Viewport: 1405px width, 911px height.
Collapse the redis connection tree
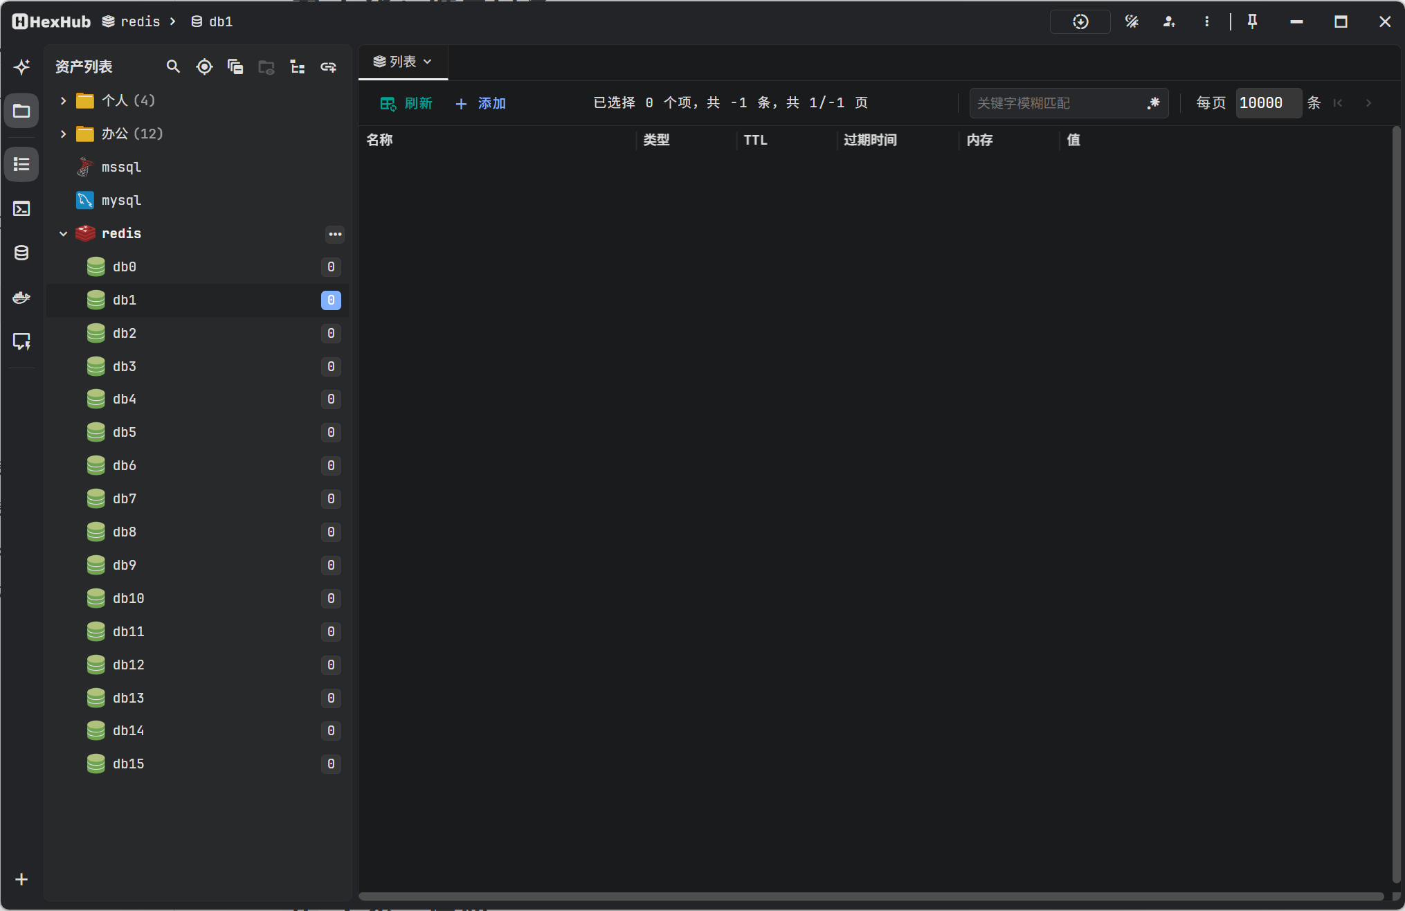tap(63, 234)
